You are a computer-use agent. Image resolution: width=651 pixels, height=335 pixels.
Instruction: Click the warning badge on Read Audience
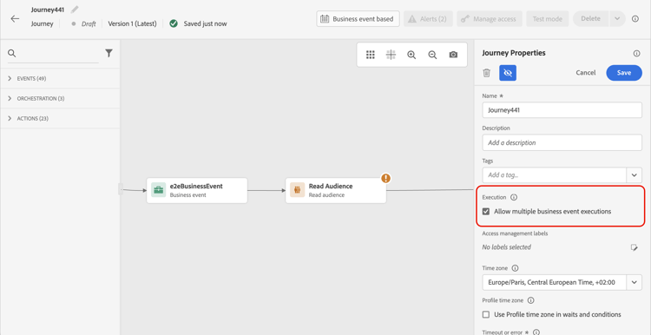(386, 179)
